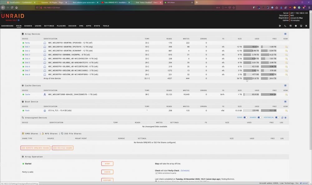Click ADD ISO FILE SHARE button
Viewport: 312px width, 185px height.
pyautogui.click(x=62, y=148)
